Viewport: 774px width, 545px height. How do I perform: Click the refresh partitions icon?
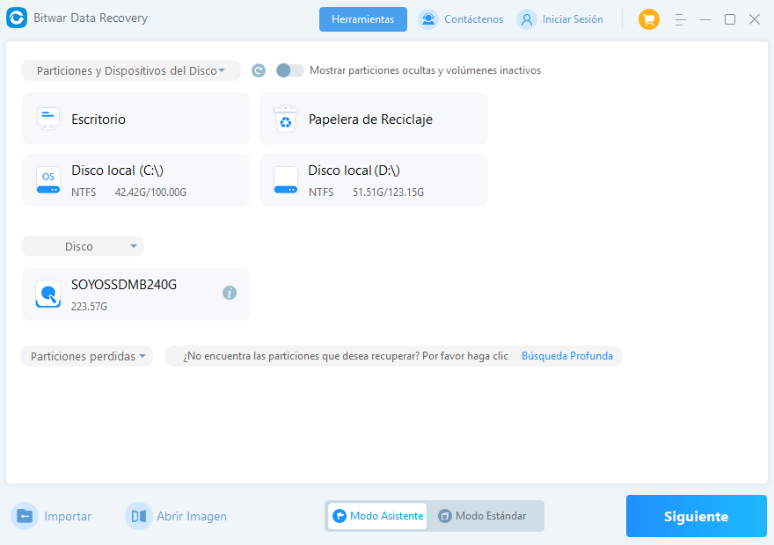259,70
